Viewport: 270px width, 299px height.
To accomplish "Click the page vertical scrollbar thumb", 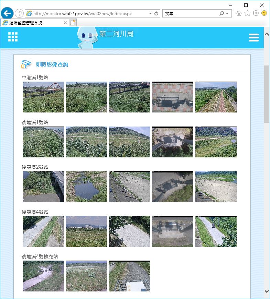I will [267, 94].
